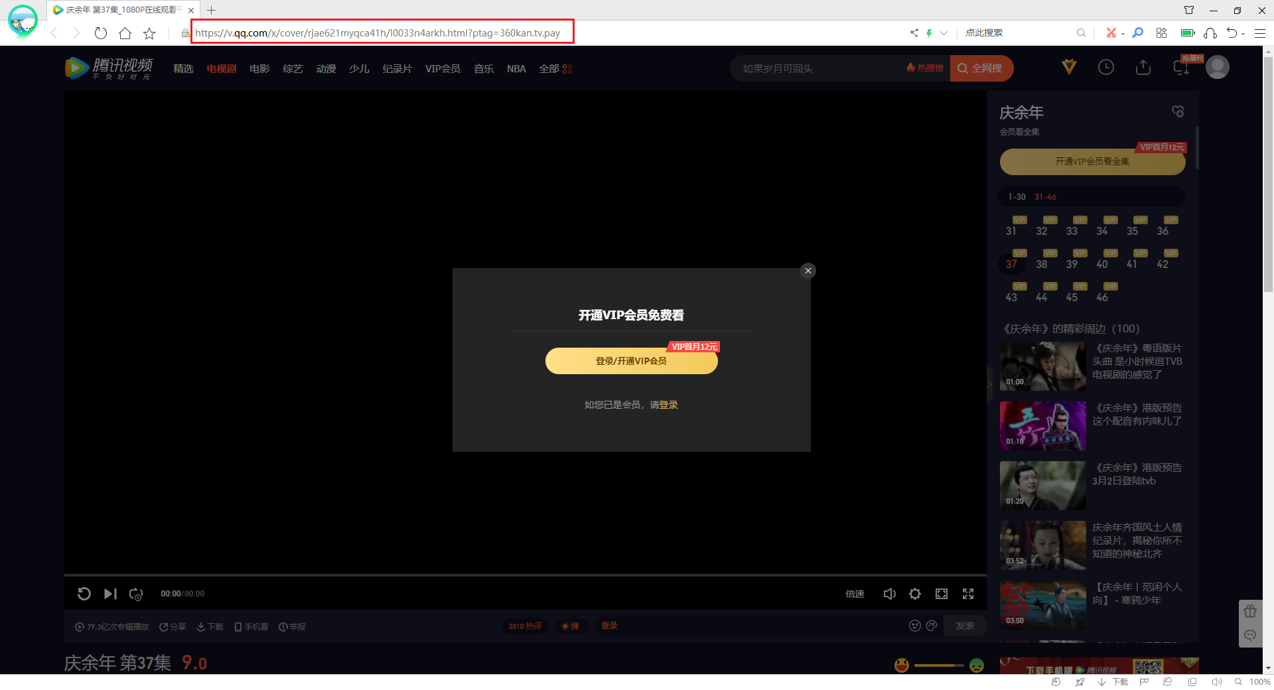Enter fullscreen mode in the player
The width and height of the screenshot is (1274, 690).
968,594
